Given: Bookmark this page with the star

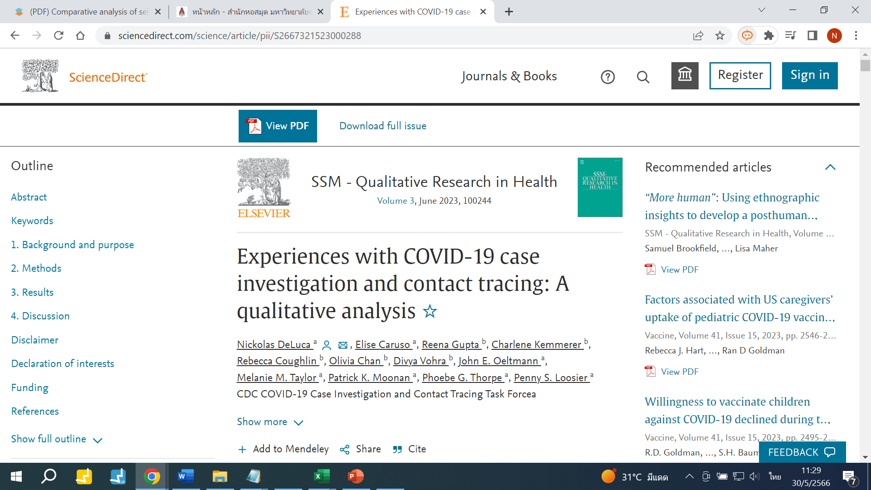Looking at the screenshot, I should point(720,35).
